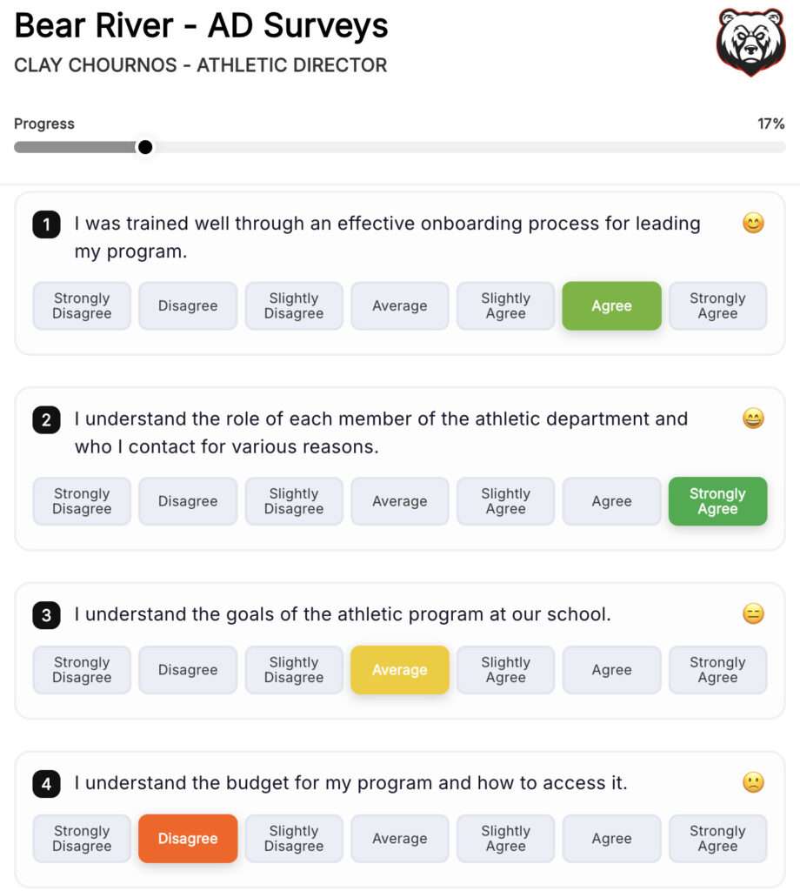Screen dimensions: 800x891
Task: Click the progress bar handle
Action: 145,147
